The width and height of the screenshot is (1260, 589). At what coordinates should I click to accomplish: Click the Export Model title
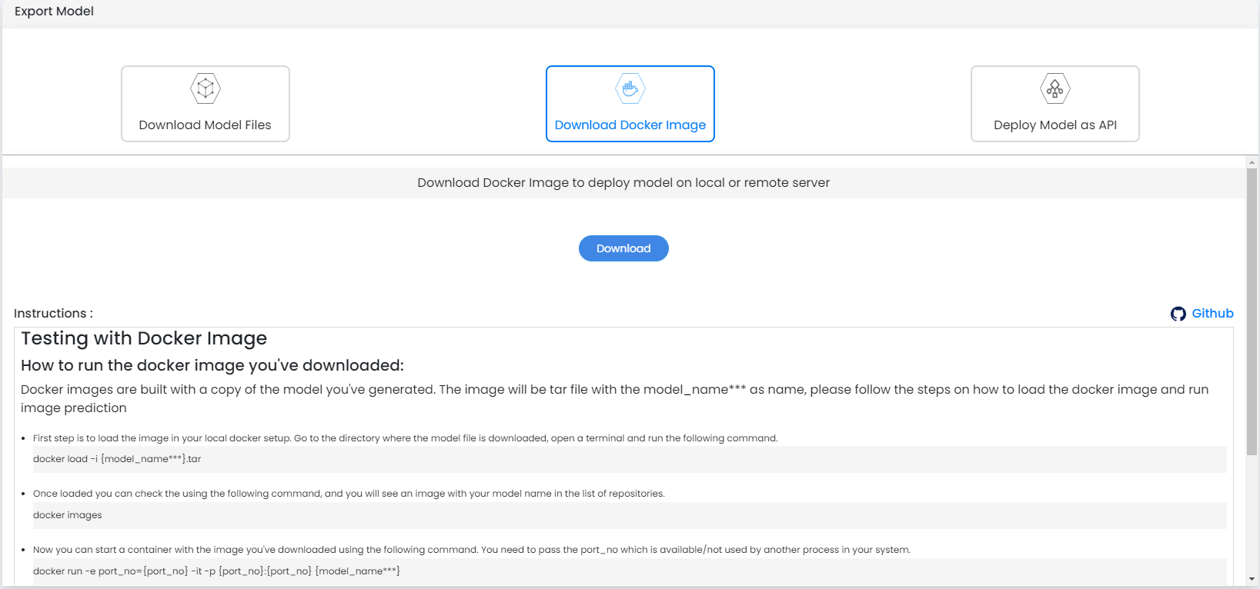pos(54,12)
